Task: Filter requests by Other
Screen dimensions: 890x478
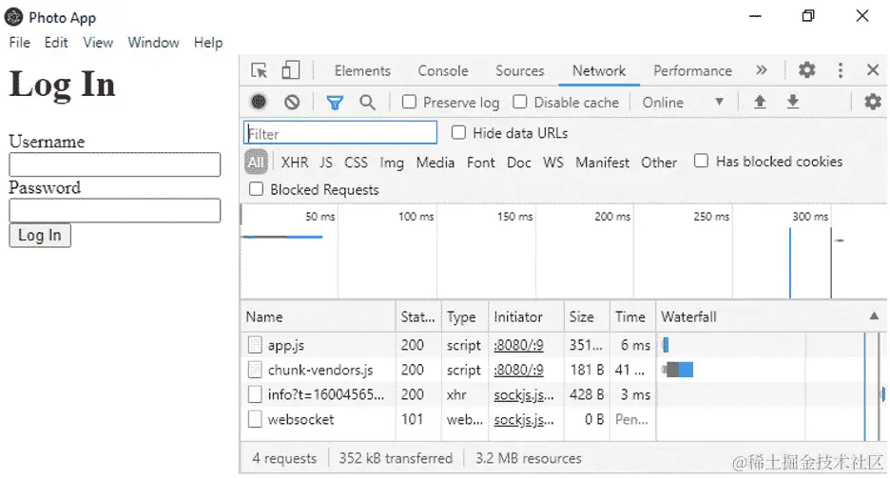Action: 659,163
